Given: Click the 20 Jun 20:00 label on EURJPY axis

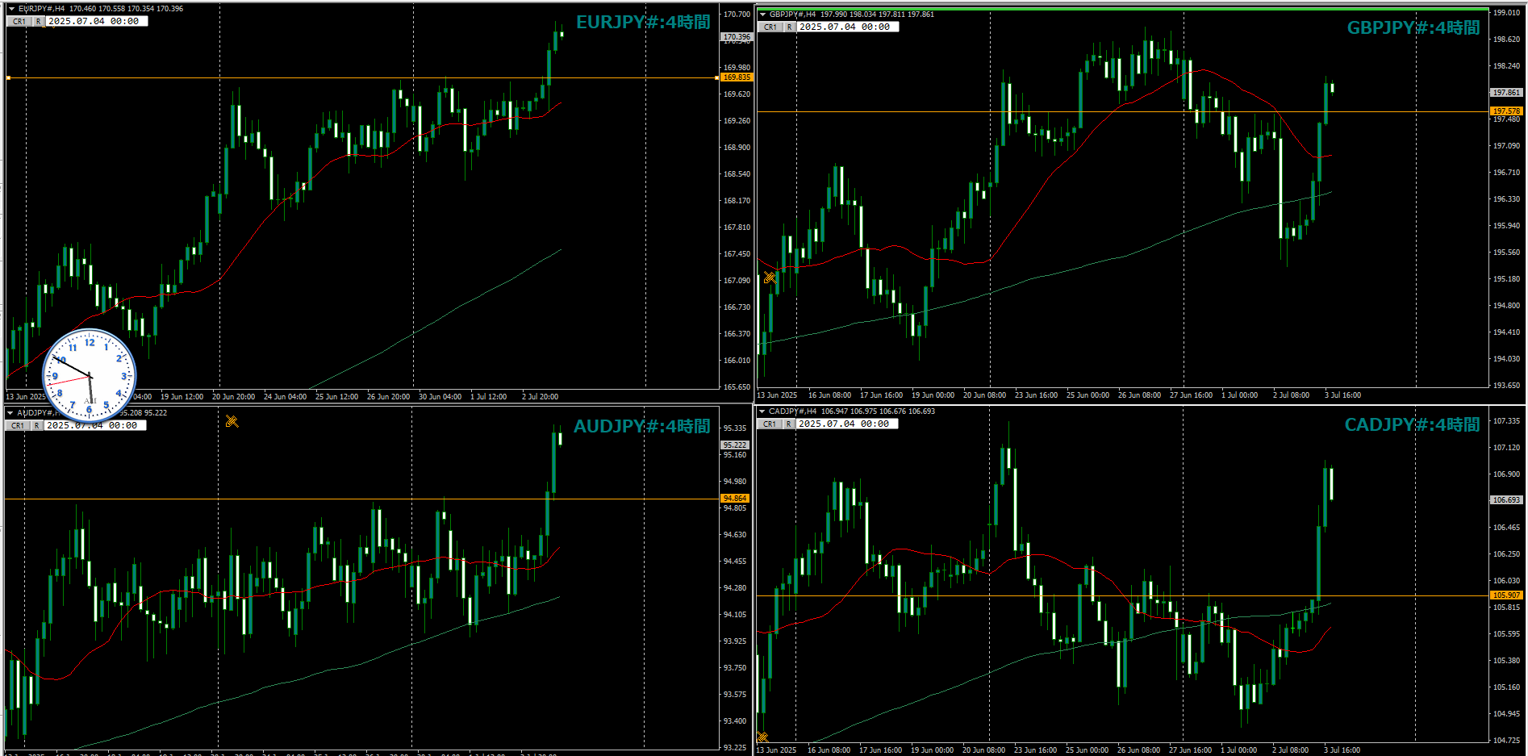Looking at the screenshot, I should [233, 397].
